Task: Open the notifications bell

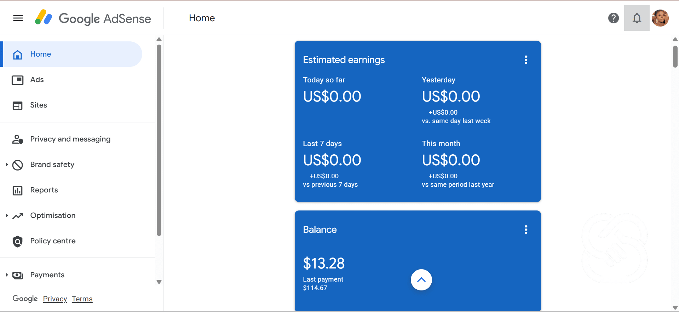Action: click(637, 18)
